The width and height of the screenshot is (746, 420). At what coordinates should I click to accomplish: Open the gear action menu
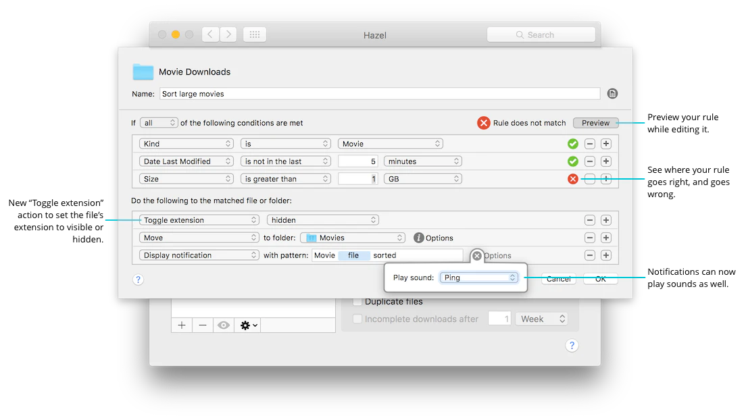[x=249, y=325]
